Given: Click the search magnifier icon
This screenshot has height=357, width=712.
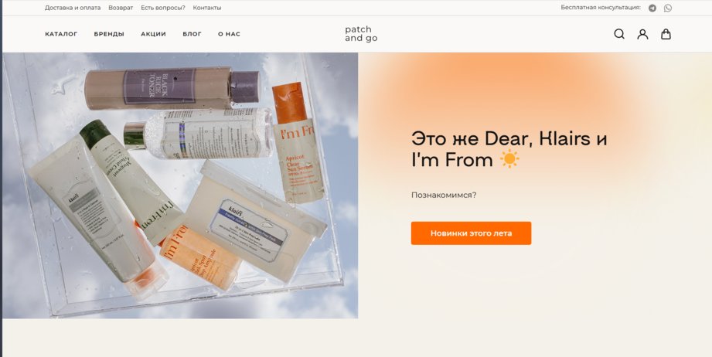Looking at the screenshot, I should 619,34.
